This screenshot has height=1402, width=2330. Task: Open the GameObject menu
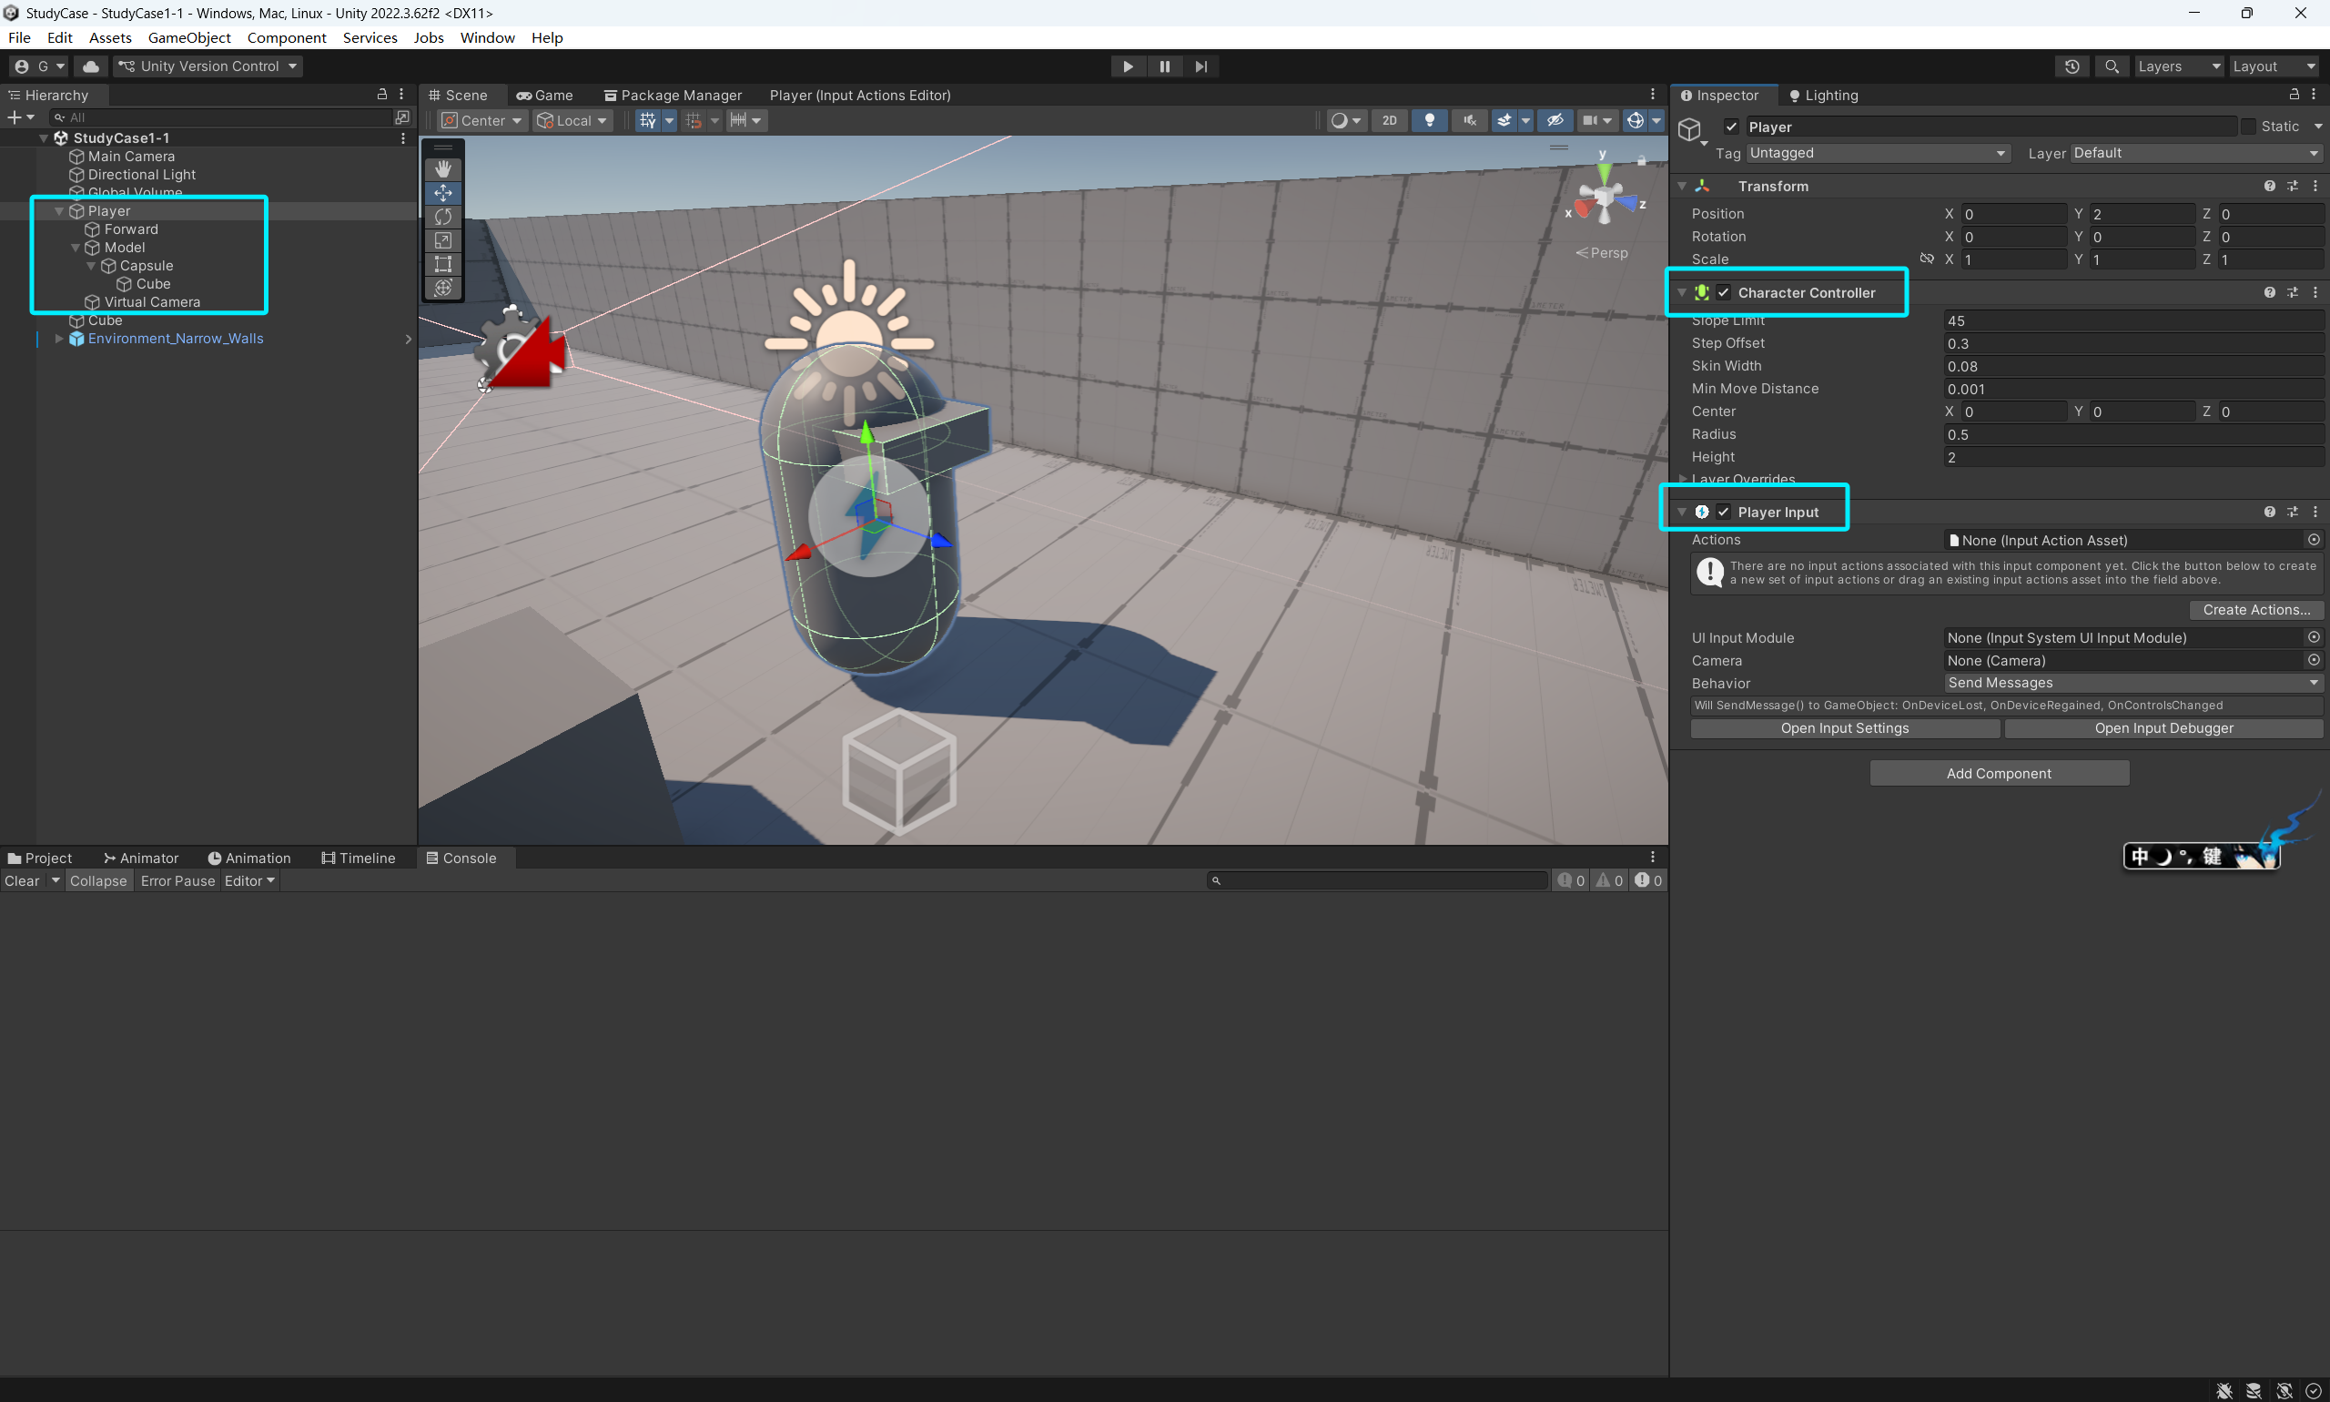[189, 38]
